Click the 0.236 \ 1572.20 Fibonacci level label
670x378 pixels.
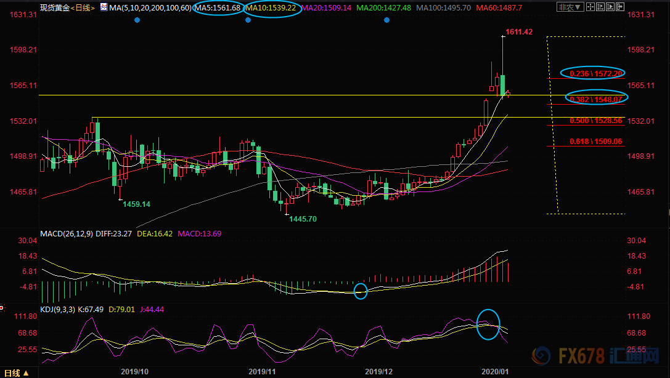click(592, 73)
